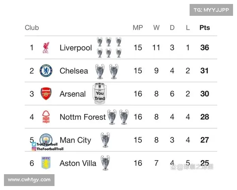Sort table by Pts column header

point(205,28)
